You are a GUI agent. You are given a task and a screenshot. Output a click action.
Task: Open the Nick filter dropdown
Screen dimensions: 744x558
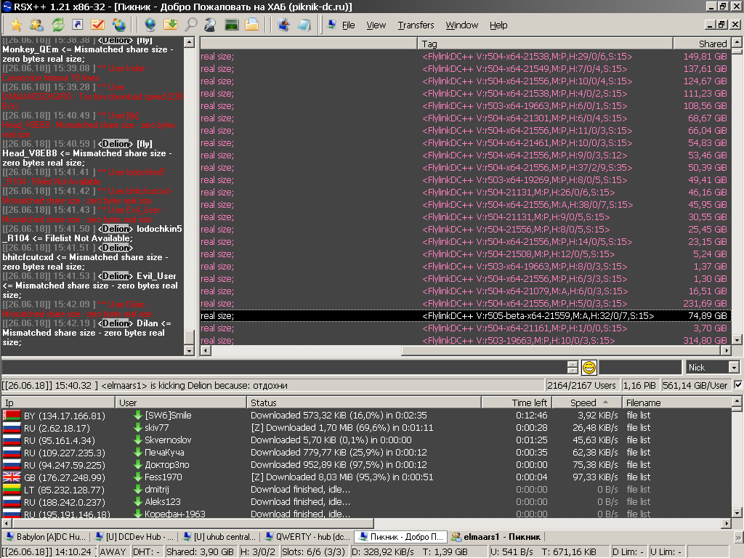click(x=734, y=367)
